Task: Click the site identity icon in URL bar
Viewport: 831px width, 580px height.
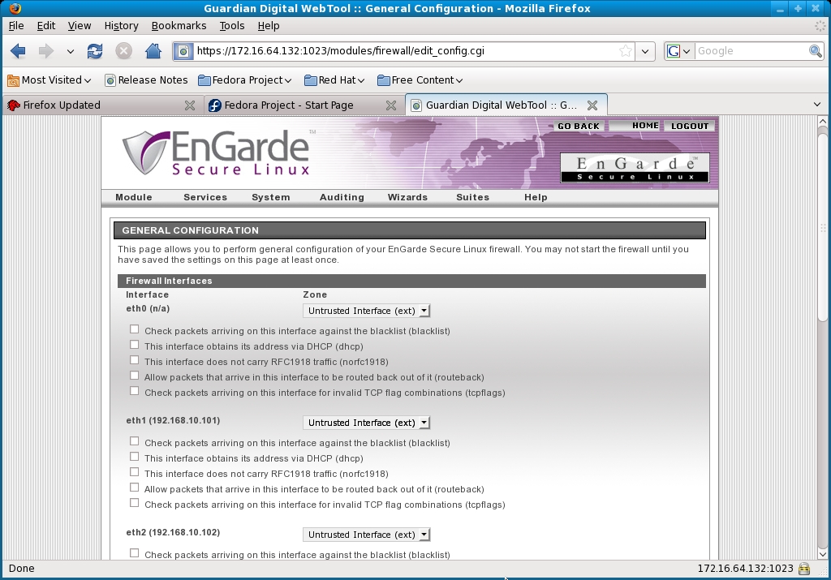Action: 183,51
